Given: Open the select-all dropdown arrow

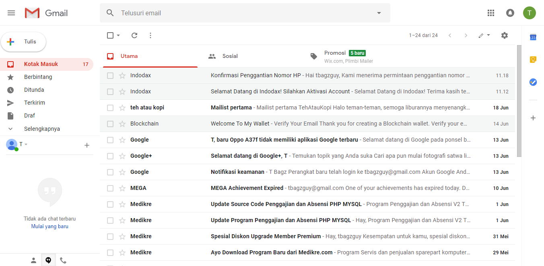Looking at the screenshot, I should (117, 35).
